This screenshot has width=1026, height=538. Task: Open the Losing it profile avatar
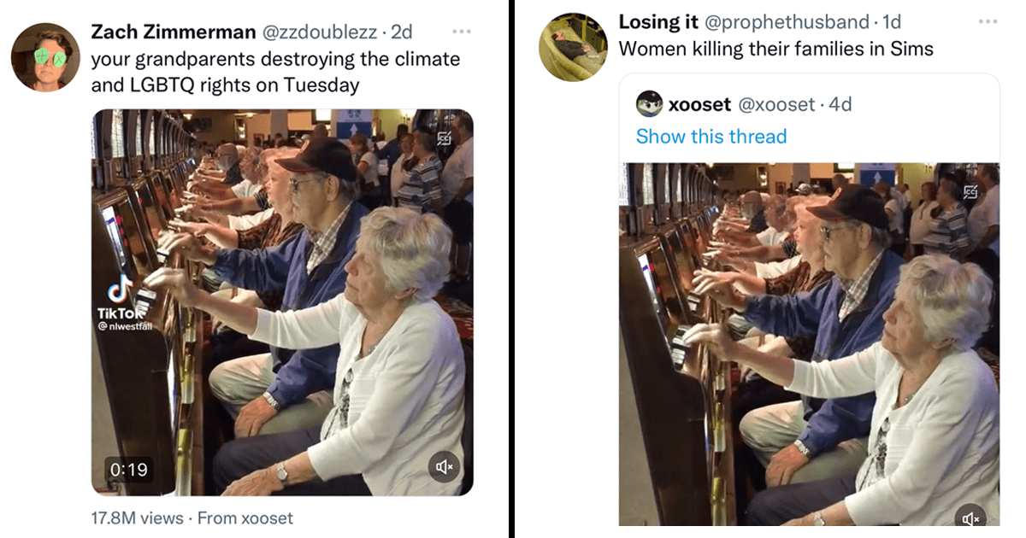[573, 47]
